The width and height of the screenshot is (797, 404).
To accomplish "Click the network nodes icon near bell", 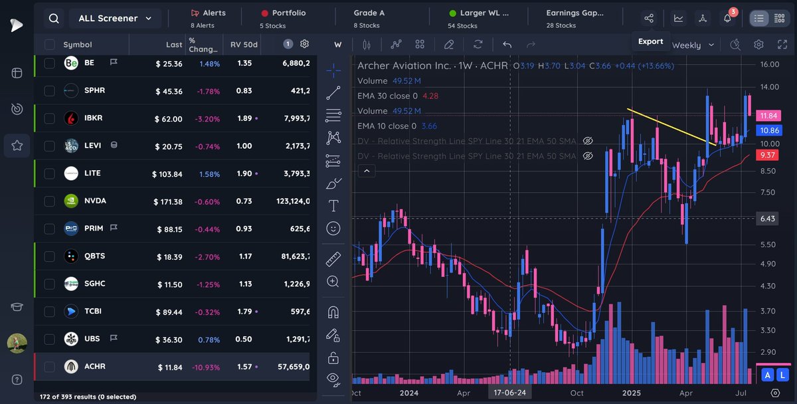I will click(702, 19).
